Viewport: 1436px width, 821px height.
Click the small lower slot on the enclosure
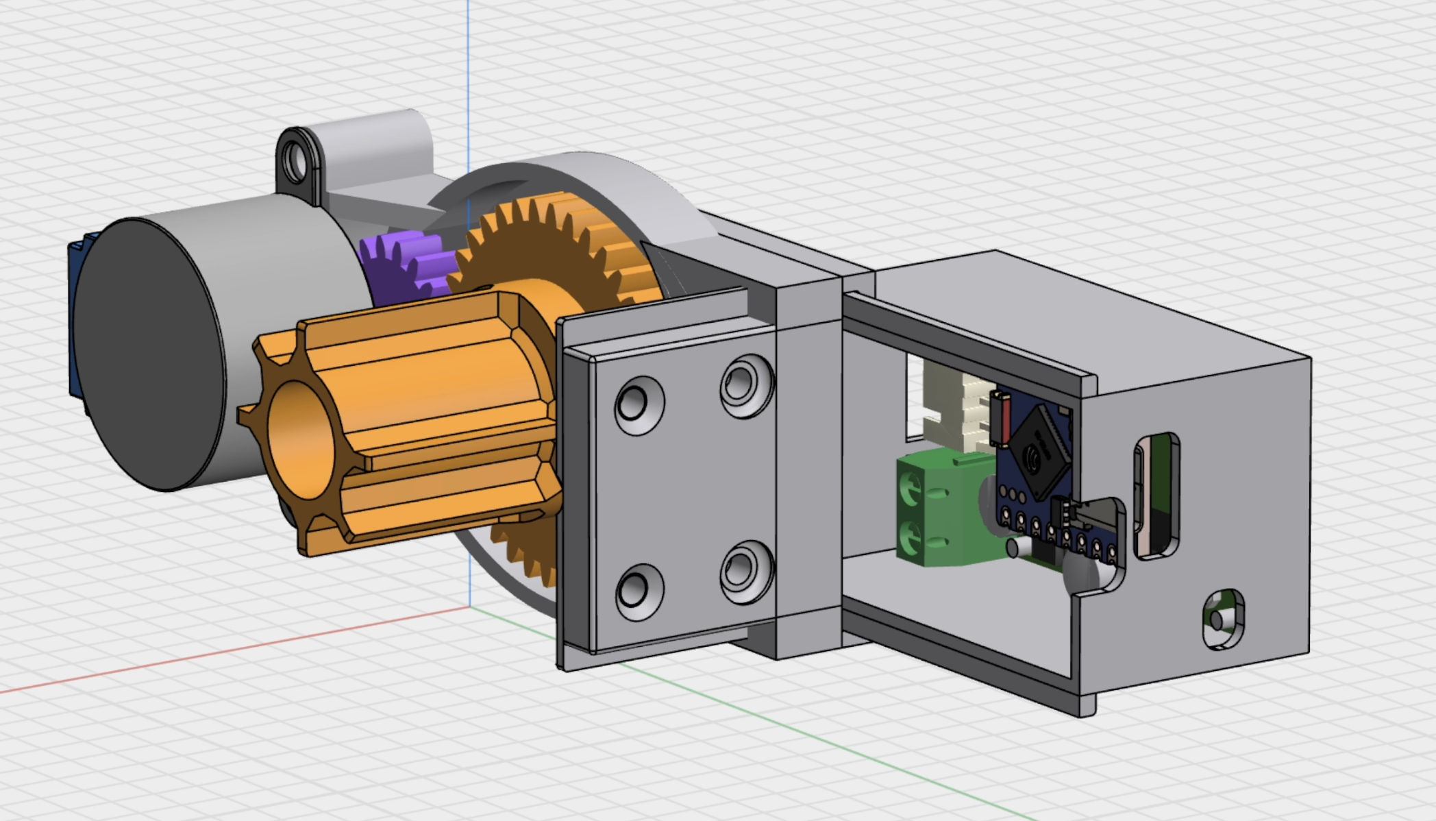pyautogui.click(x=1223, y=619)
